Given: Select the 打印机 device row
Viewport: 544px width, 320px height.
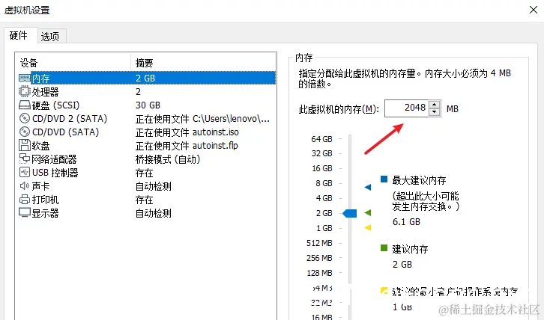Looking at the screenshot, I should [x=147, y=200].
